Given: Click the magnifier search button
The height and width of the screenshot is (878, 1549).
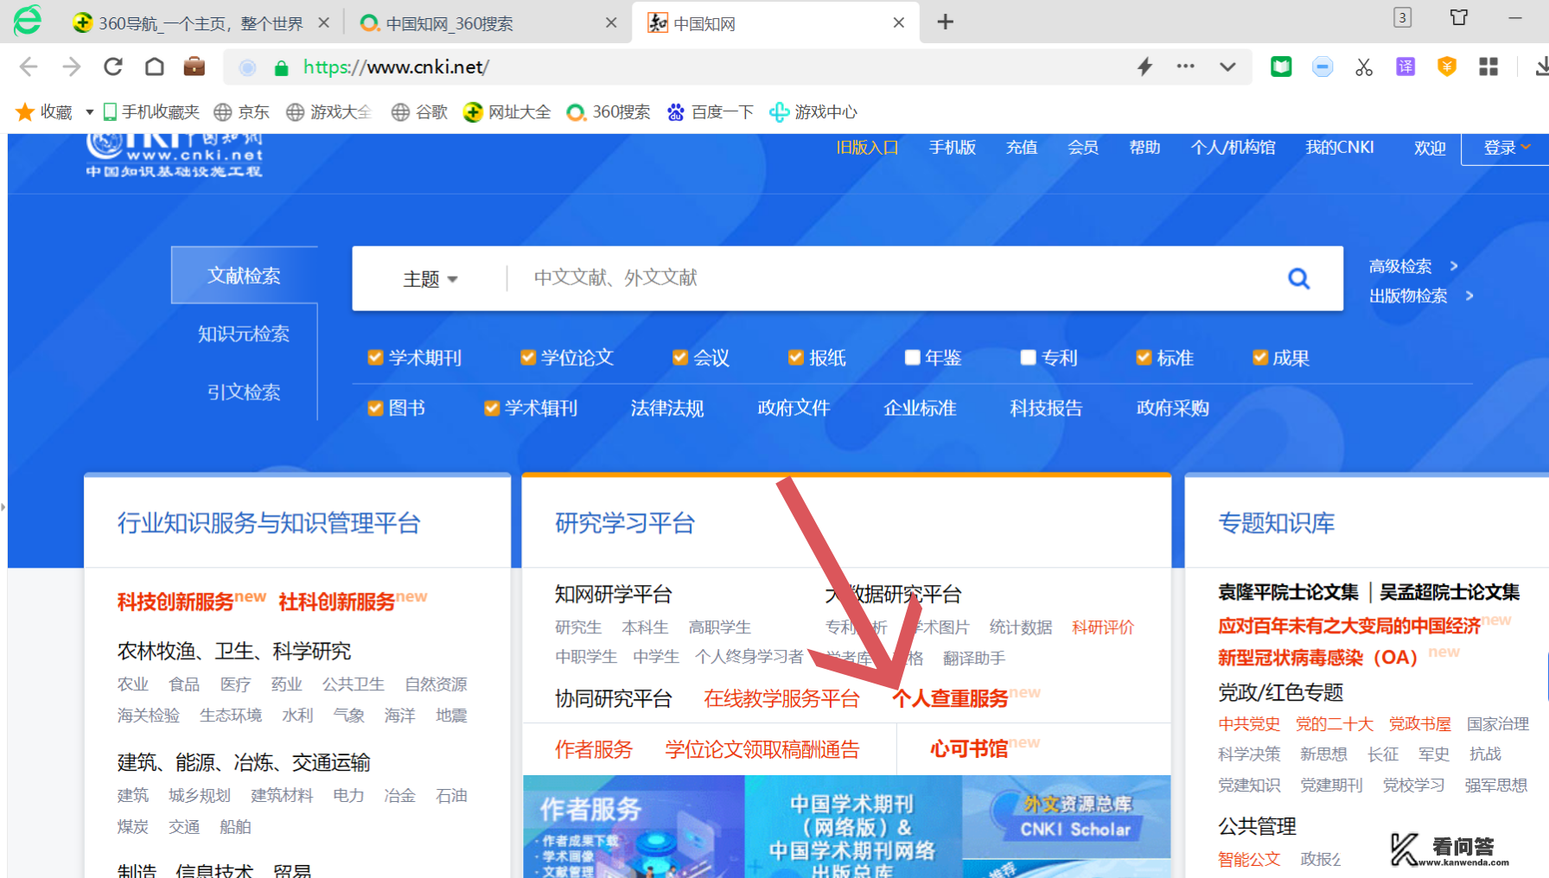Looking at the screenshot, I should coord(1298,278).
